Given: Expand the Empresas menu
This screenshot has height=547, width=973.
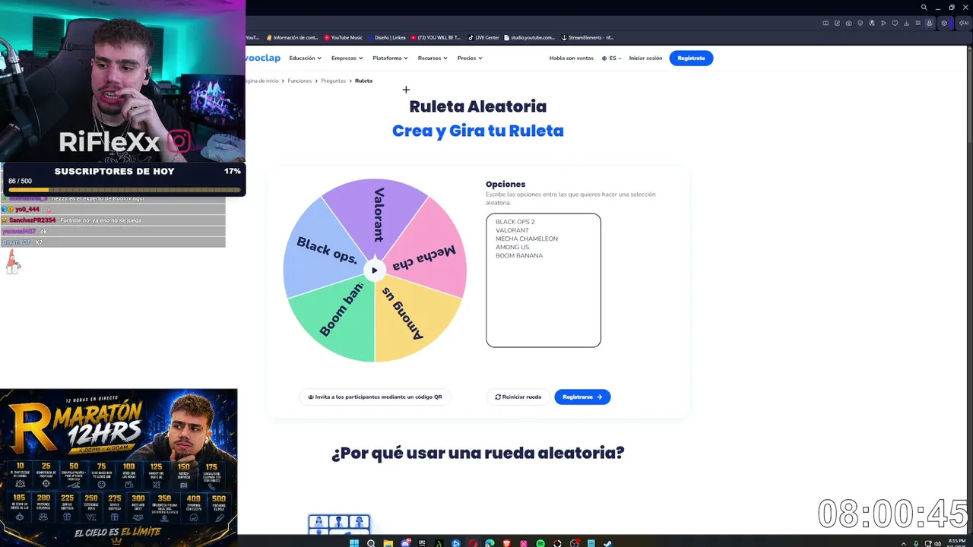Looking at the screenshot, I should [x=347, y=58].
